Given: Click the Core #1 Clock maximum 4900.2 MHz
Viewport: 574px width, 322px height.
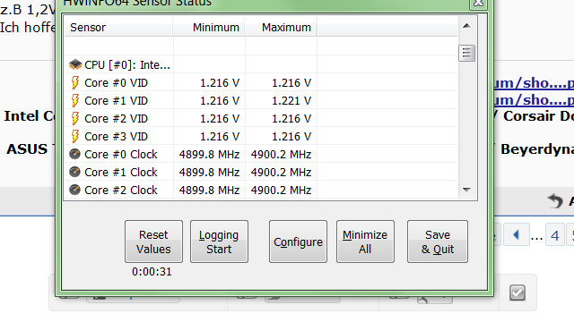Looking at the screenshot, I should (281, 173).
